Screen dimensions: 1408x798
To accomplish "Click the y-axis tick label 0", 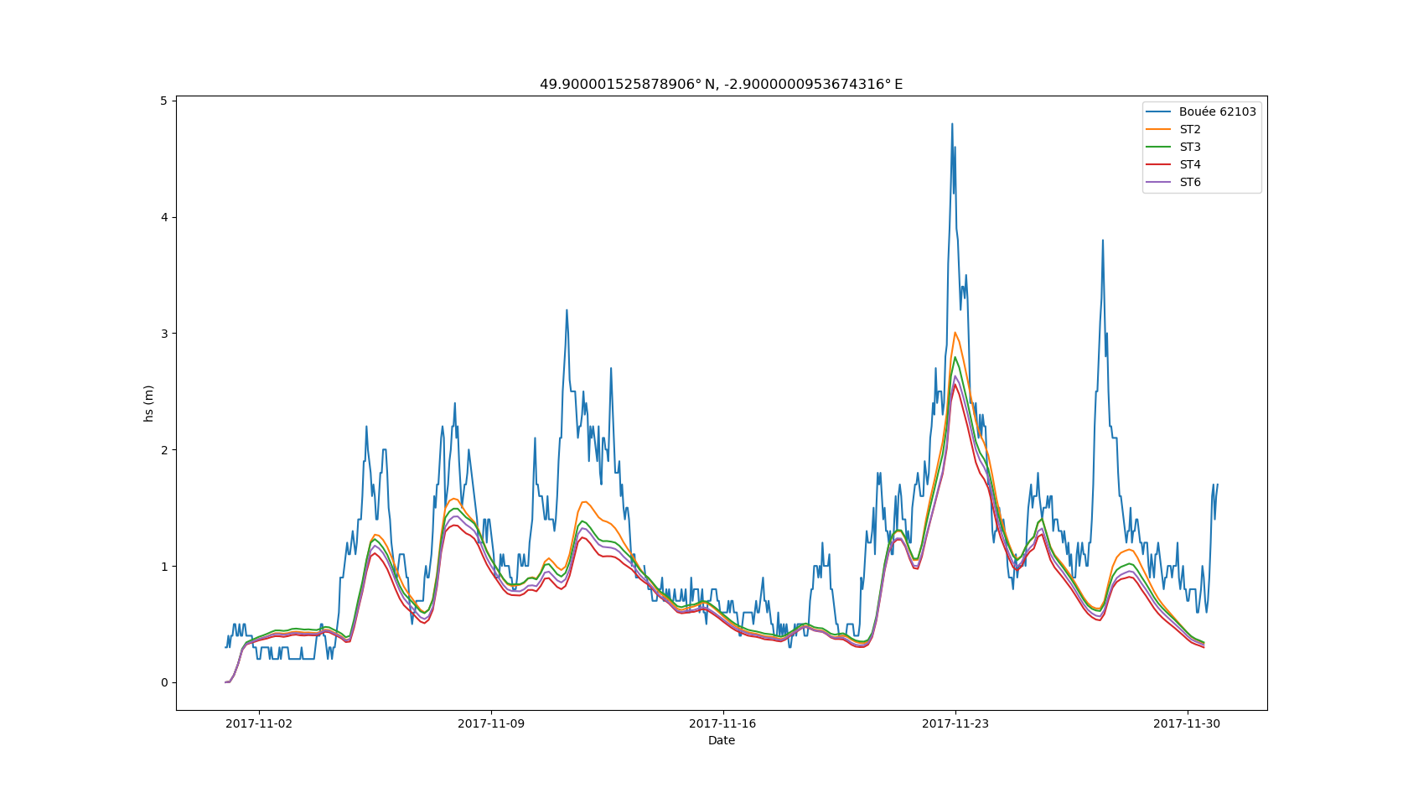I will tap(164, 682).
